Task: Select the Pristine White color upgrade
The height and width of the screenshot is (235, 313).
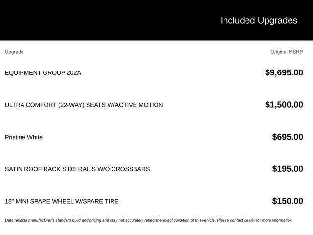Action: click(23, 137)
